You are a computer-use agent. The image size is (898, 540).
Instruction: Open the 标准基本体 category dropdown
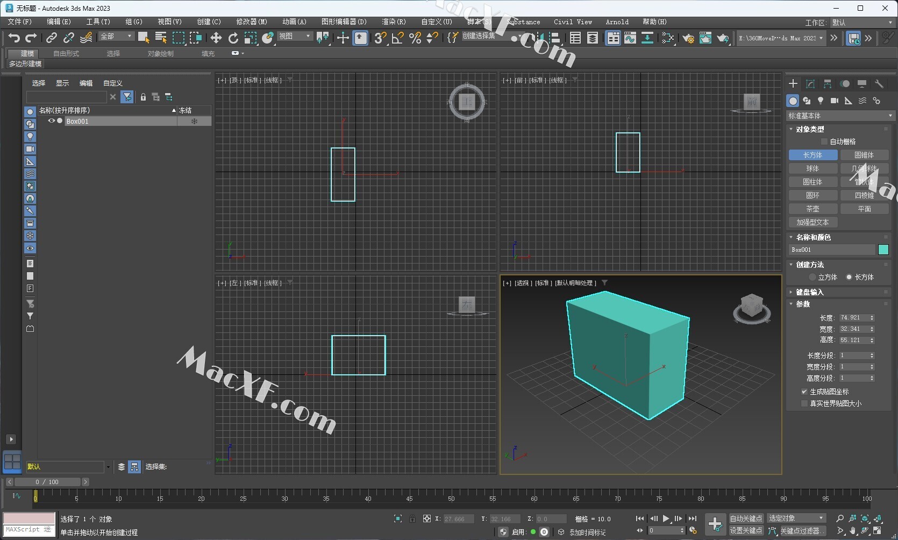pos(840,116)
